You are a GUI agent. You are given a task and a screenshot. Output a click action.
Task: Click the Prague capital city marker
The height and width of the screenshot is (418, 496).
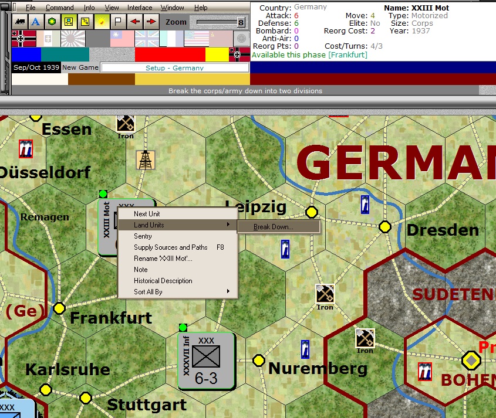point(471,360)
